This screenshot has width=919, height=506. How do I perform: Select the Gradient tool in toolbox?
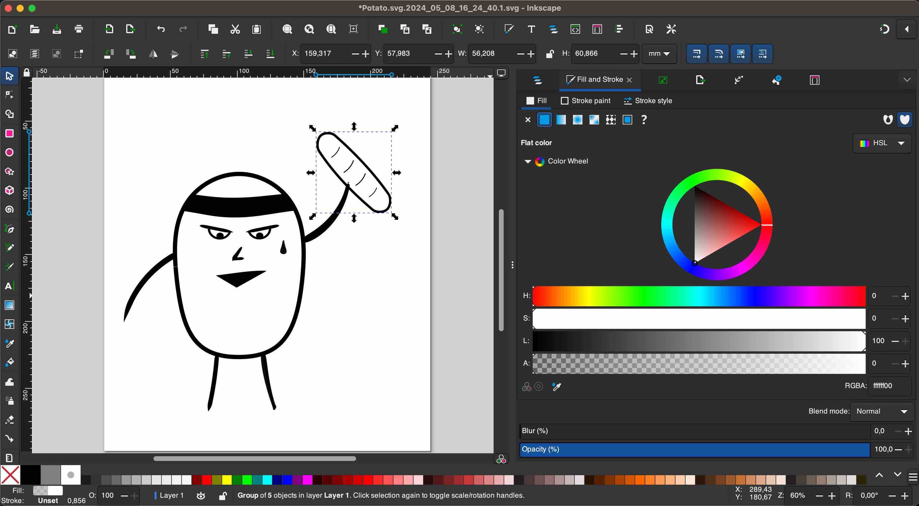click(x=10, y=305)
